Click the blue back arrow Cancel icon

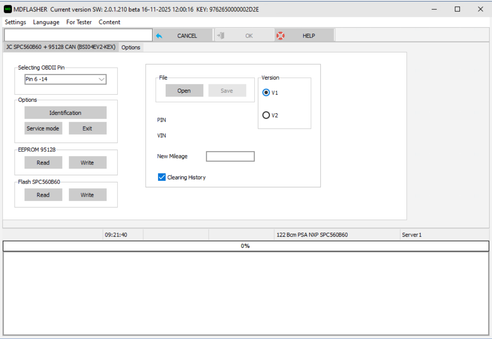click(x=159, y=36)
